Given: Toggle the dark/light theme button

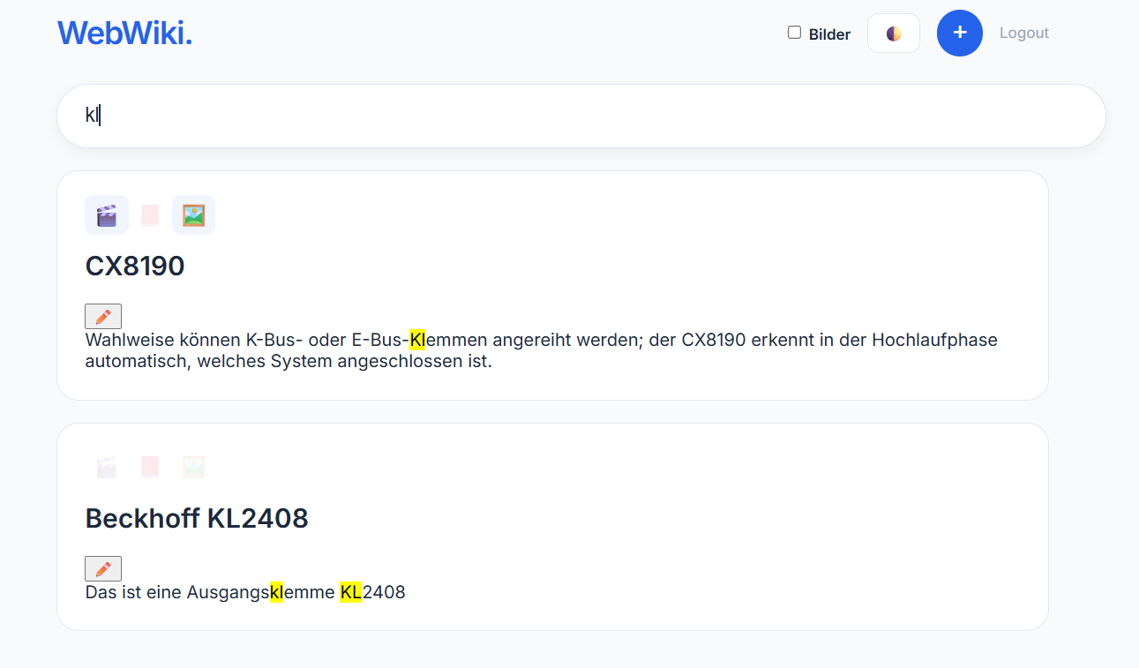Looking at the screenshot, I should tap(894, 34).
